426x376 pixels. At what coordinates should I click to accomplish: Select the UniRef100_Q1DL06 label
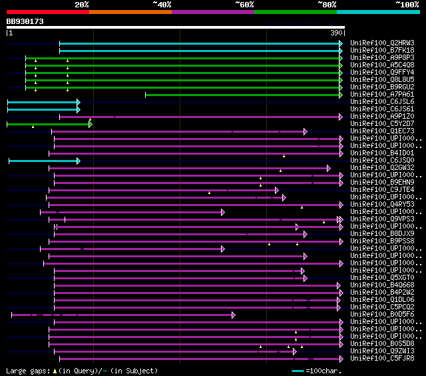[x=382, y=300]
